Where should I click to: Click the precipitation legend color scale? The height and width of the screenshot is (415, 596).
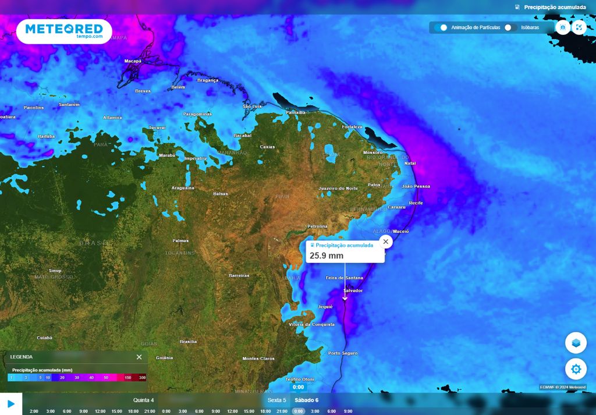point(77,377)
